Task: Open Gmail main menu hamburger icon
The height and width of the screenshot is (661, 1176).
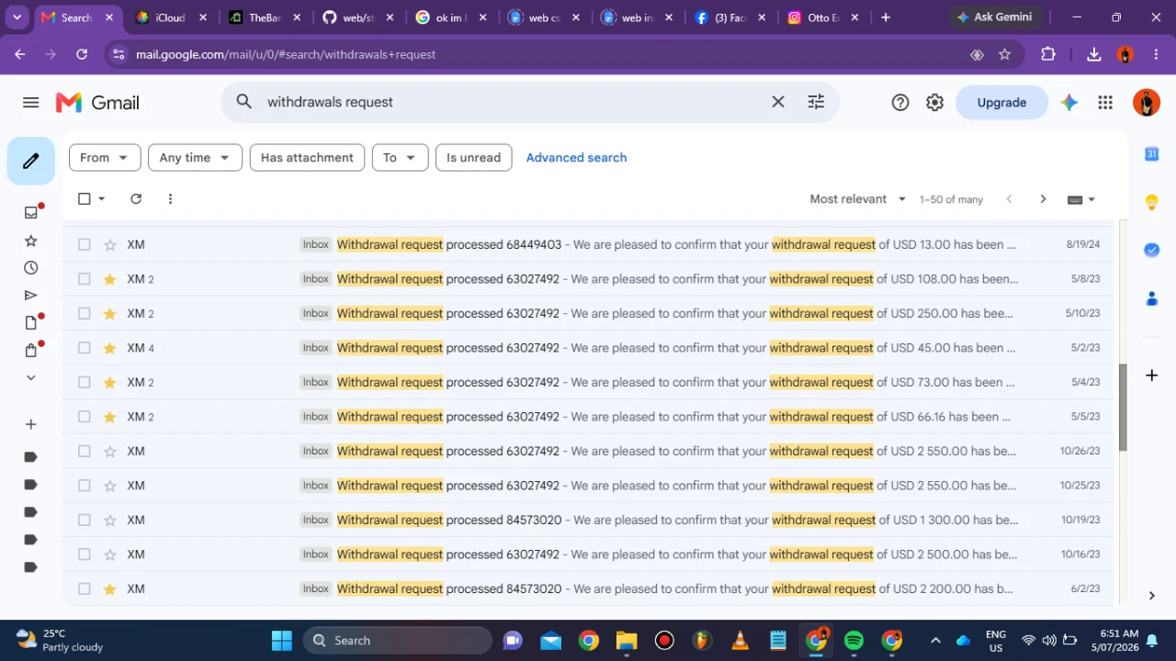Action: pyautogui.click(x=30, y=102)
